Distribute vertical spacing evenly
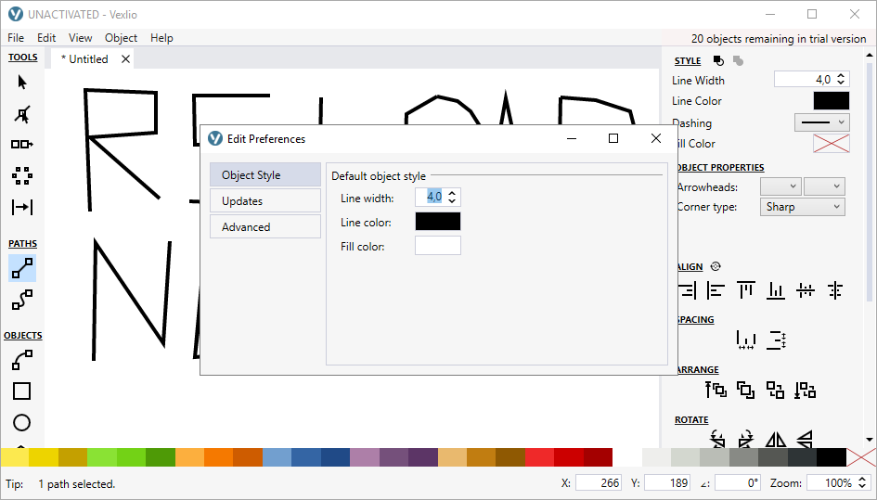This screenshot has height=500, width=877. [777, 340]
